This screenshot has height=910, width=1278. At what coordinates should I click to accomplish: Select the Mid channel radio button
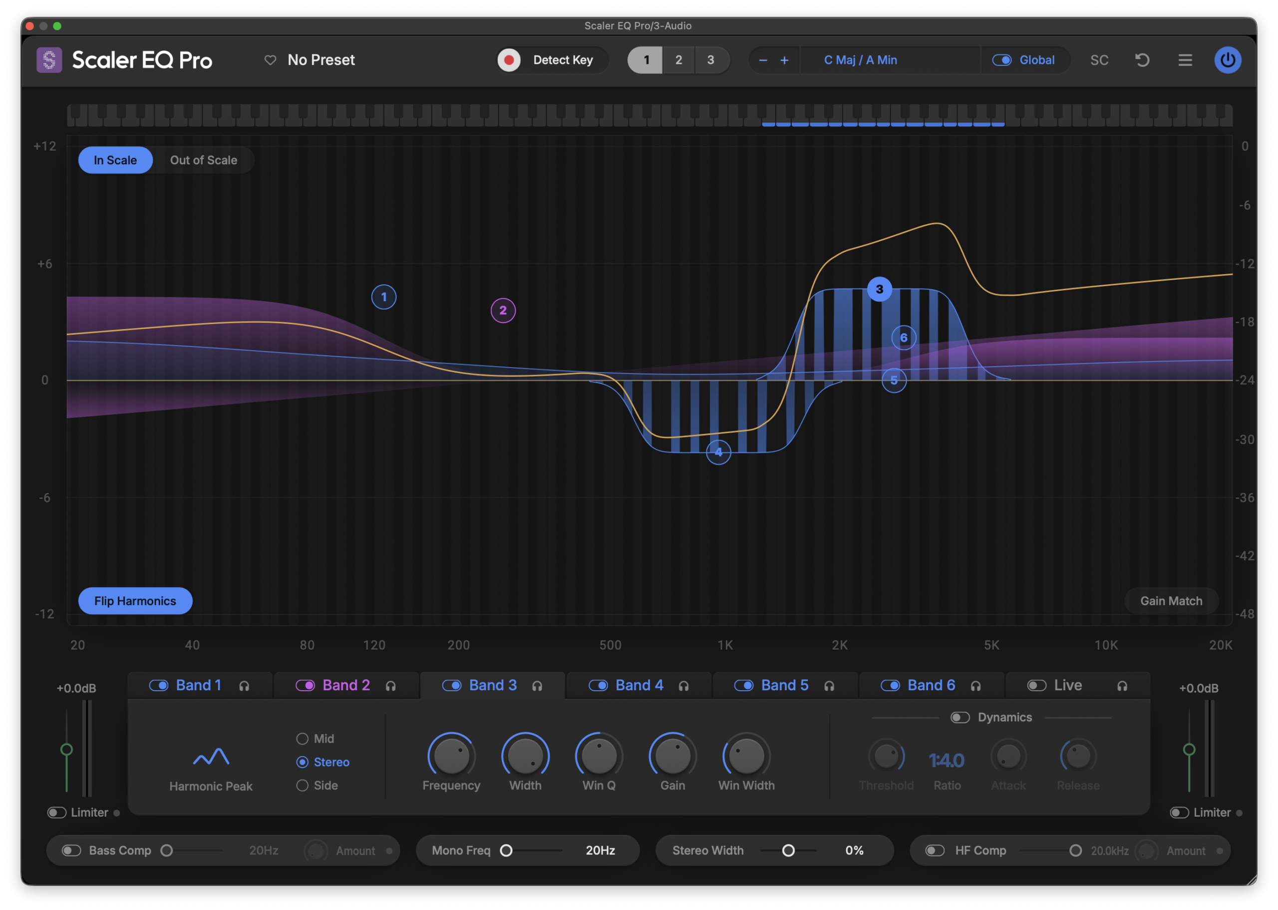pyautogui.click(x=303, y=739)
